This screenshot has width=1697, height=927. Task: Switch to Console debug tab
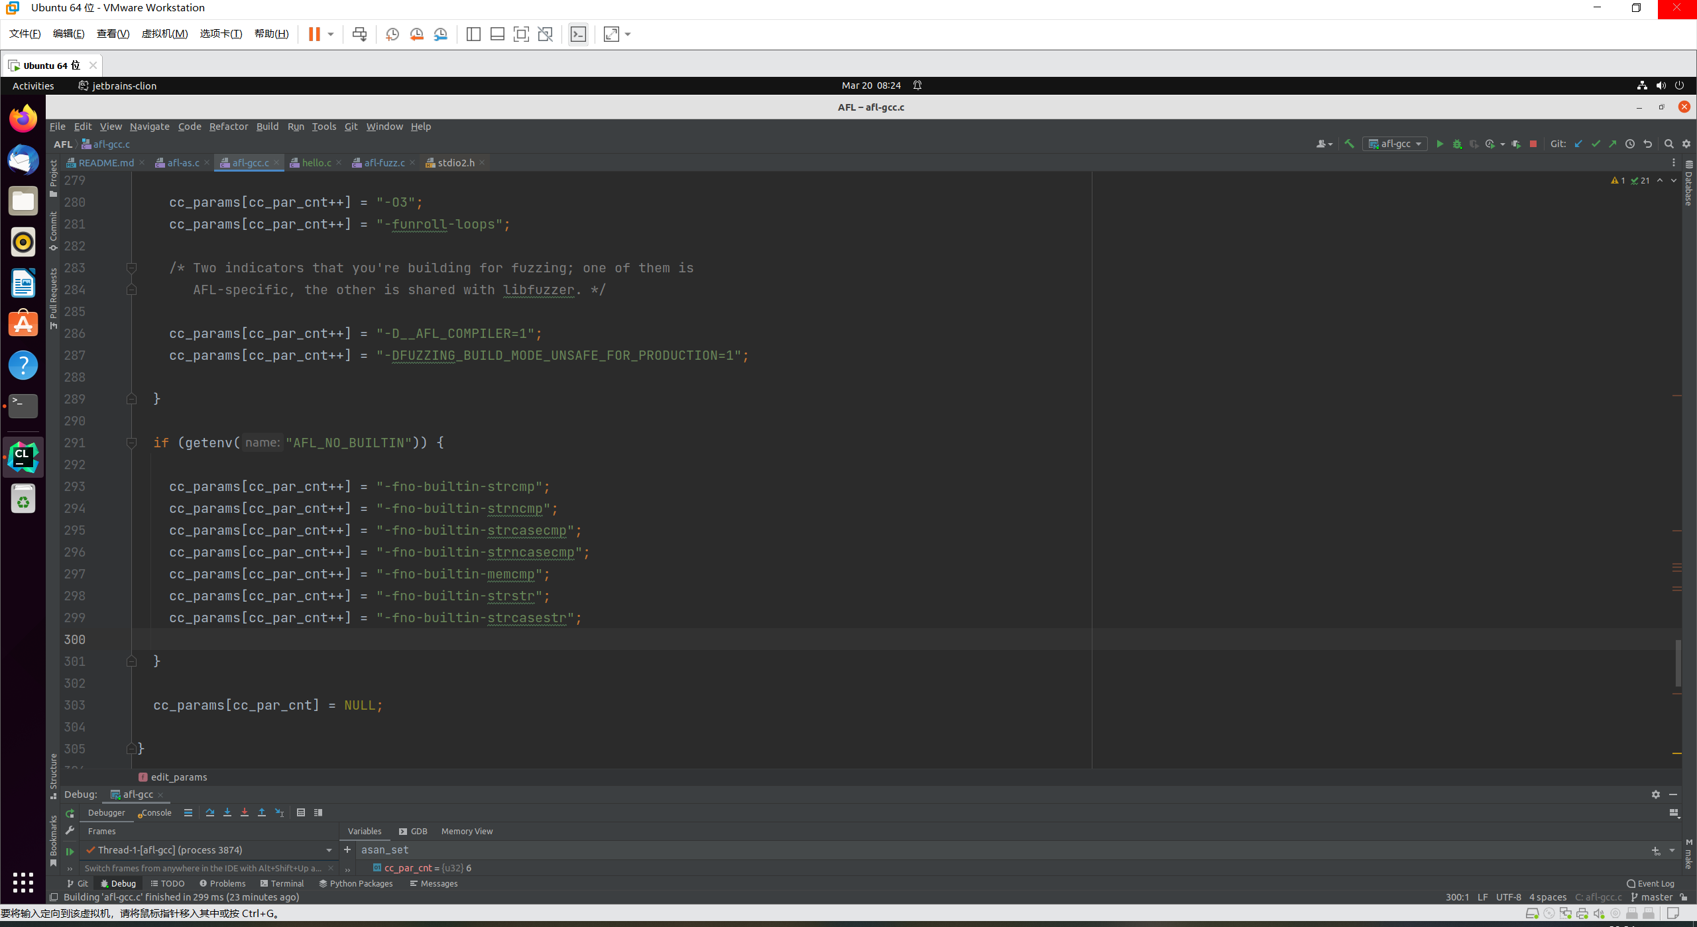point(155,813)
